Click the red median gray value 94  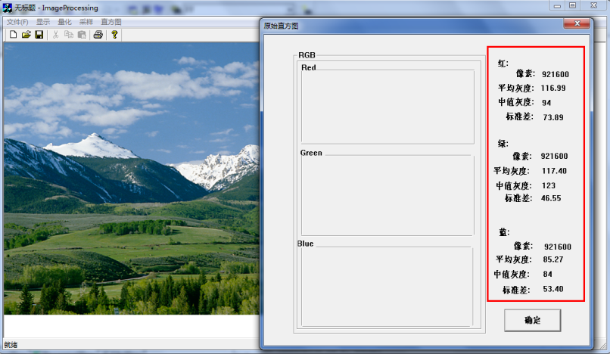pos(546,103)
